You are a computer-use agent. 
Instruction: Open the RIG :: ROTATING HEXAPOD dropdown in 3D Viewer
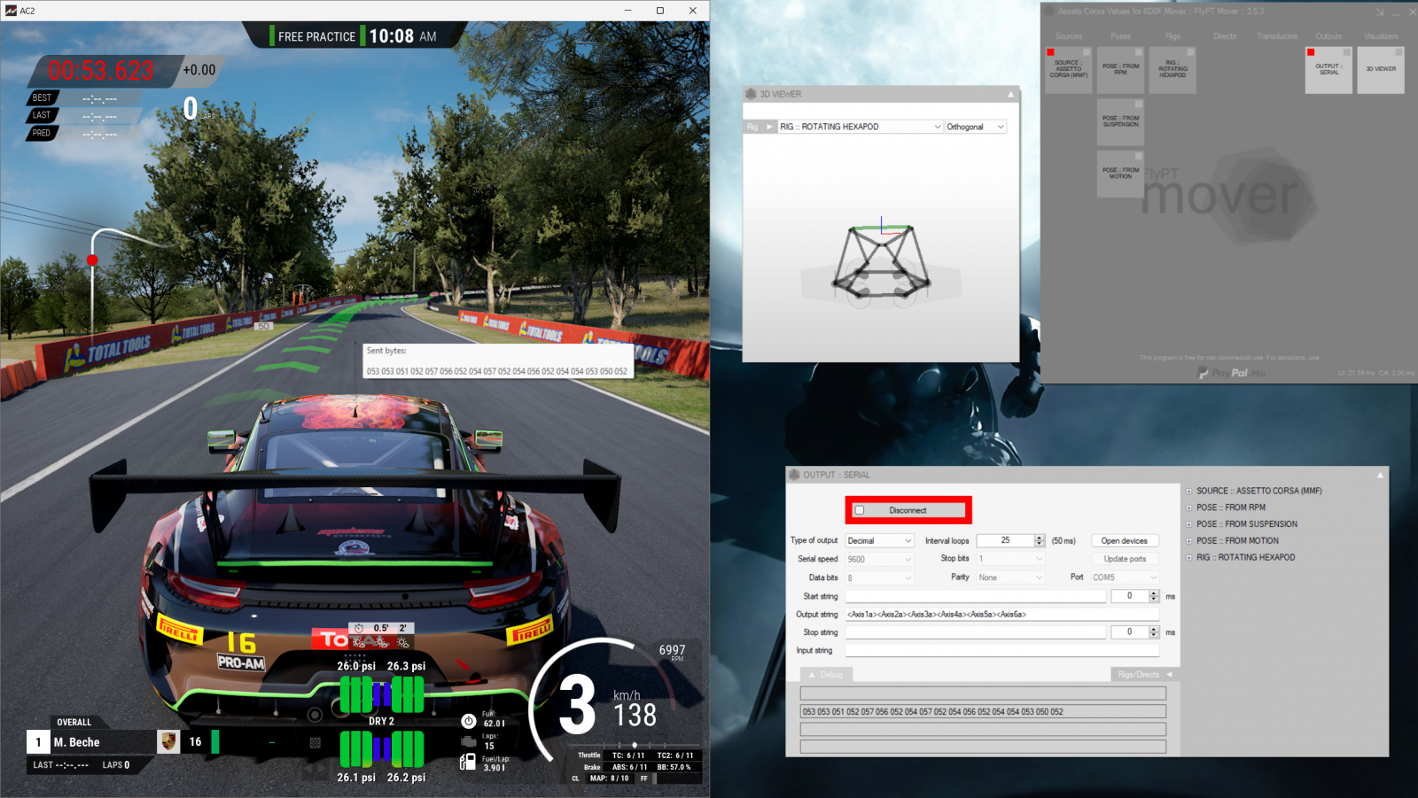[x=861, y=127]
